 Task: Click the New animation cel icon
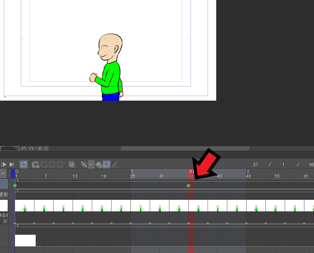[x=44, y=165]
